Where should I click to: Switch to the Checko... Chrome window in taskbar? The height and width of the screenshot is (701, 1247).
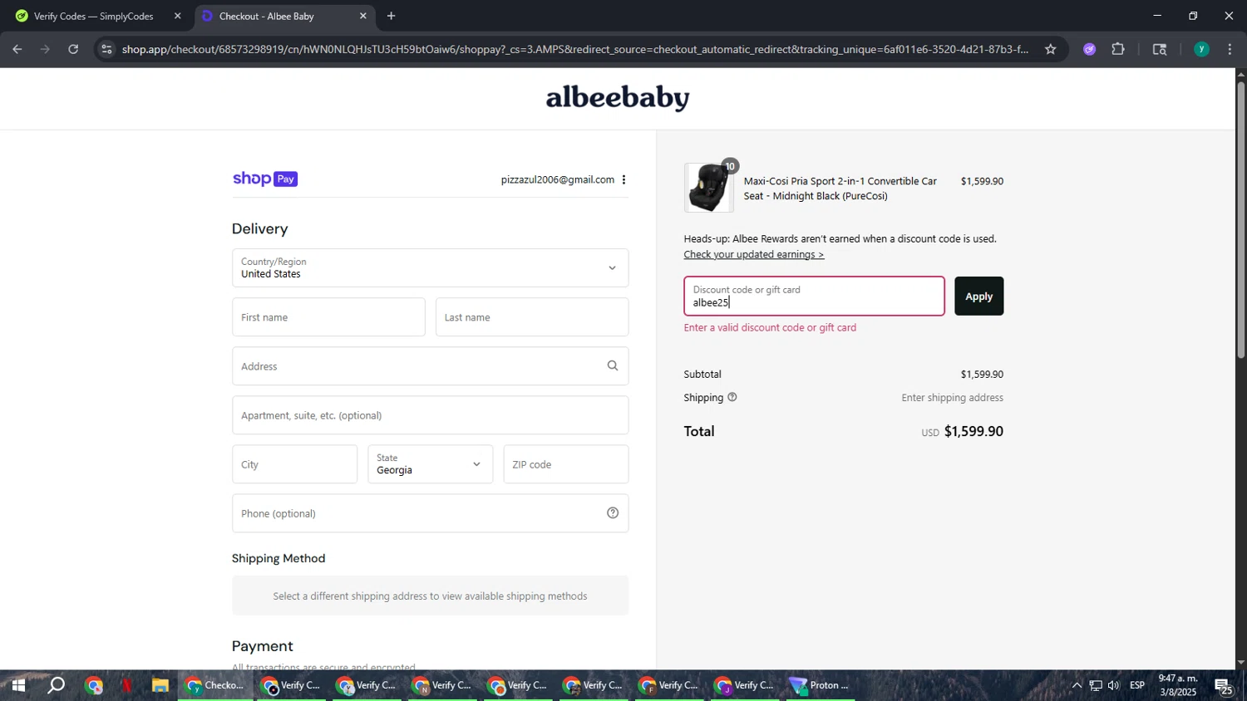[x=215, y=685]
